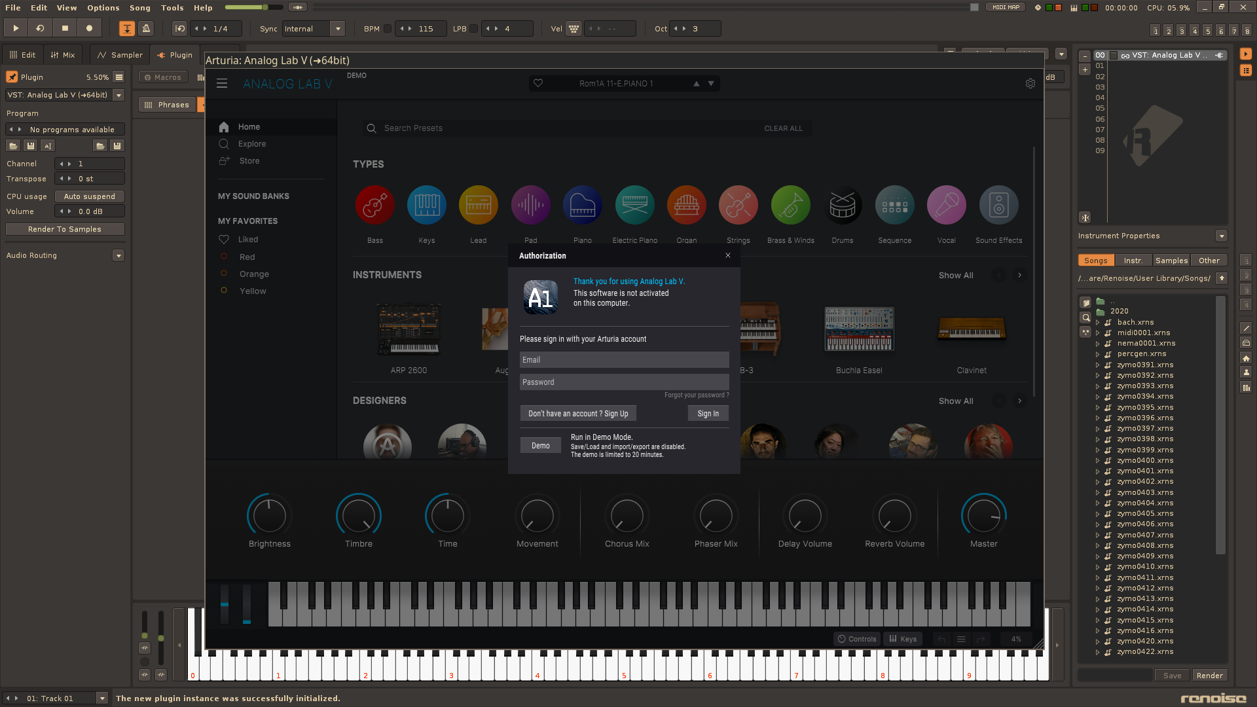Click the Master knob
Viewport: 1257px width, 707px height.
[x=983, y=516]
